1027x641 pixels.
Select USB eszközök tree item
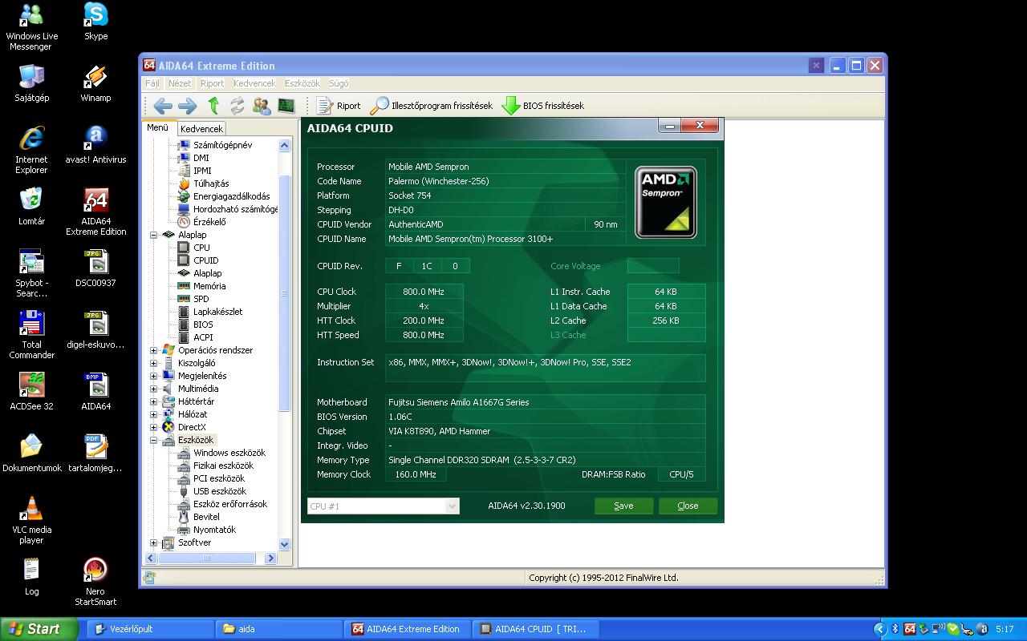220,491
